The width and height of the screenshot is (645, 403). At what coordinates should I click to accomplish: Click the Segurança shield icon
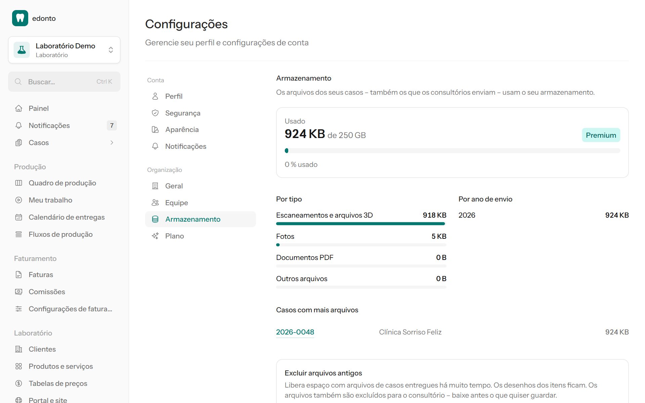tap(155, 113)
